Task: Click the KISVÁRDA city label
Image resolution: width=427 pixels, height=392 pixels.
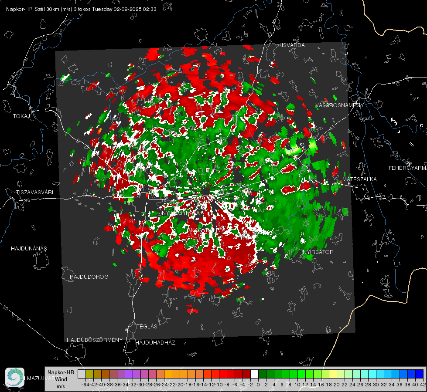Action: pyautogui.click(x=291, y=45)
